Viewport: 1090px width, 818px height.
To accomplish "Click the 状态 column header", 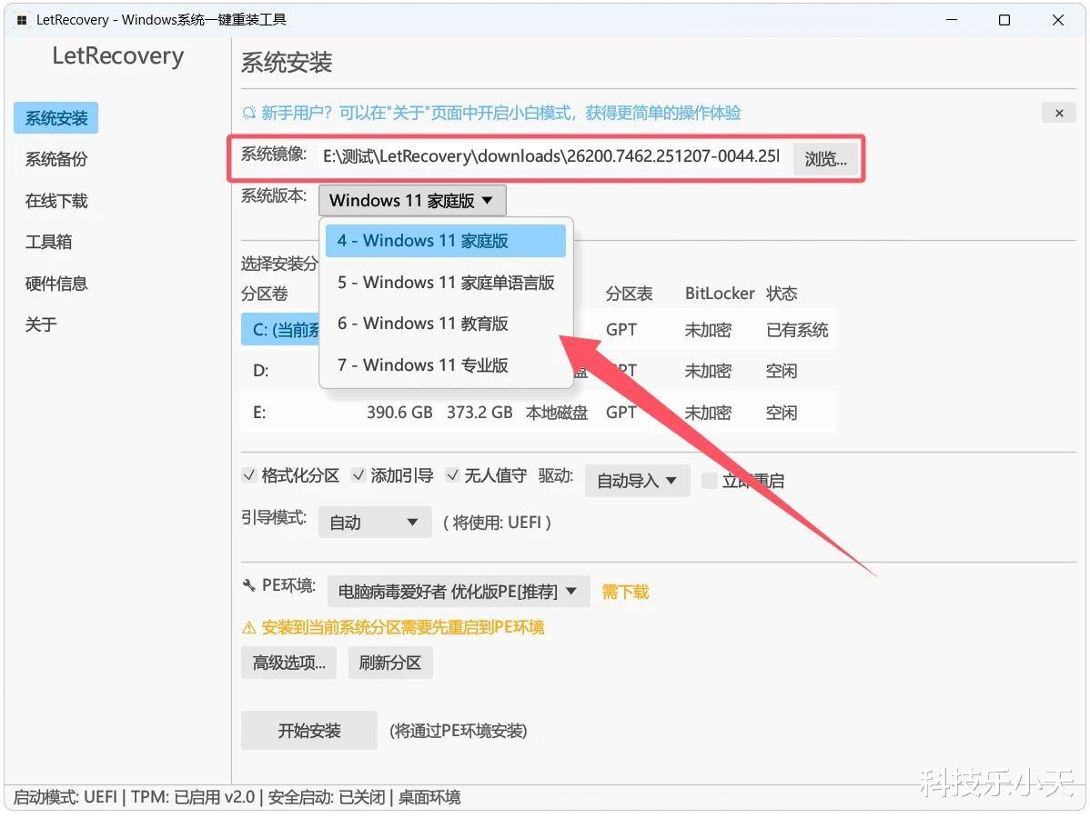I will 782,294.
